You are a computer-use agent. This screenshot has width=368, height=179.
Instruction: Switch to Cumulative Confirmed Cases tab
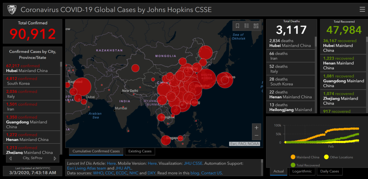(96, 151)
